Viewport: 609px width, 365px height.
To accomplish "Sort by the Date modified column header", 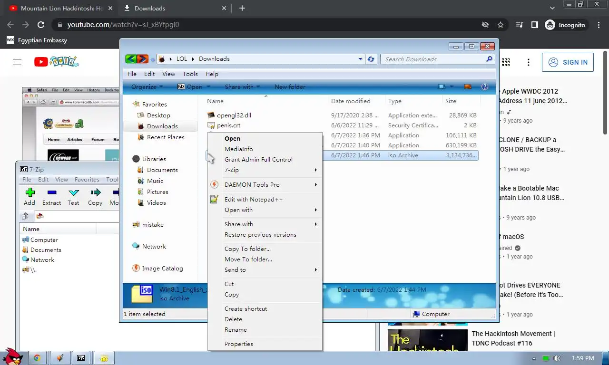I will click(351, 101).
